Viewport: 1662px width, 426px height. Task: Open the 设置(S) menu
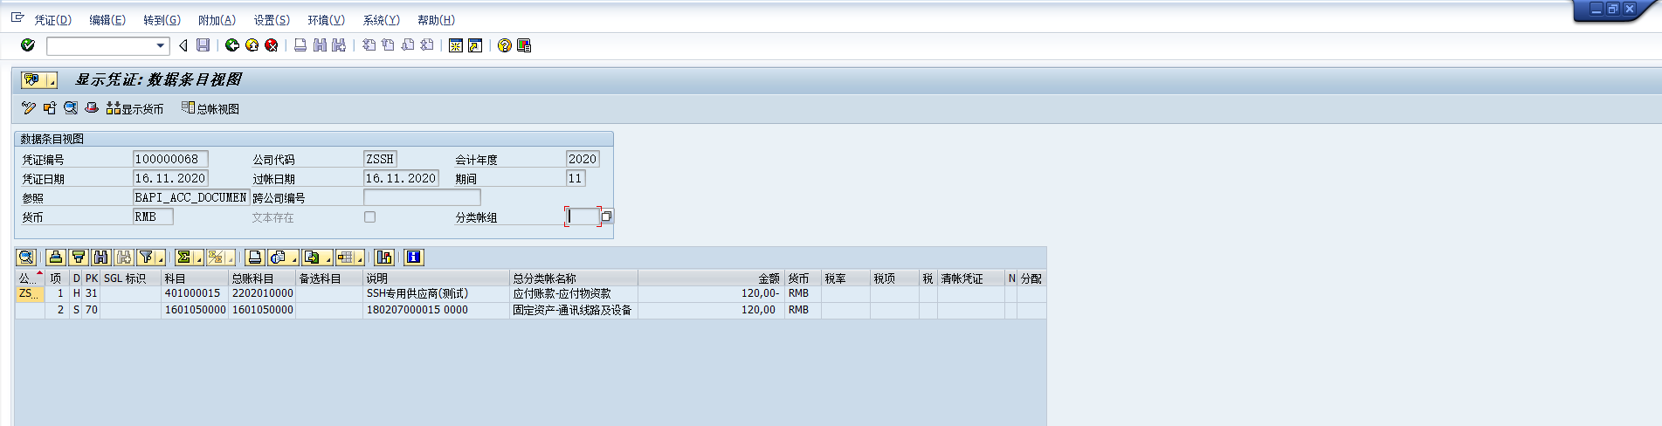[272, 20]
